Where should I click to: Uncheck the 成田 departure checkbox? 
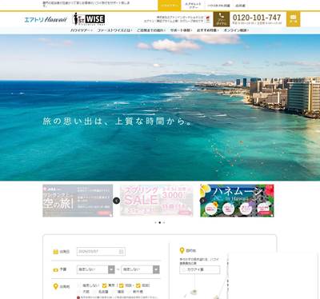pyautogui.click(x=138, y=285)
